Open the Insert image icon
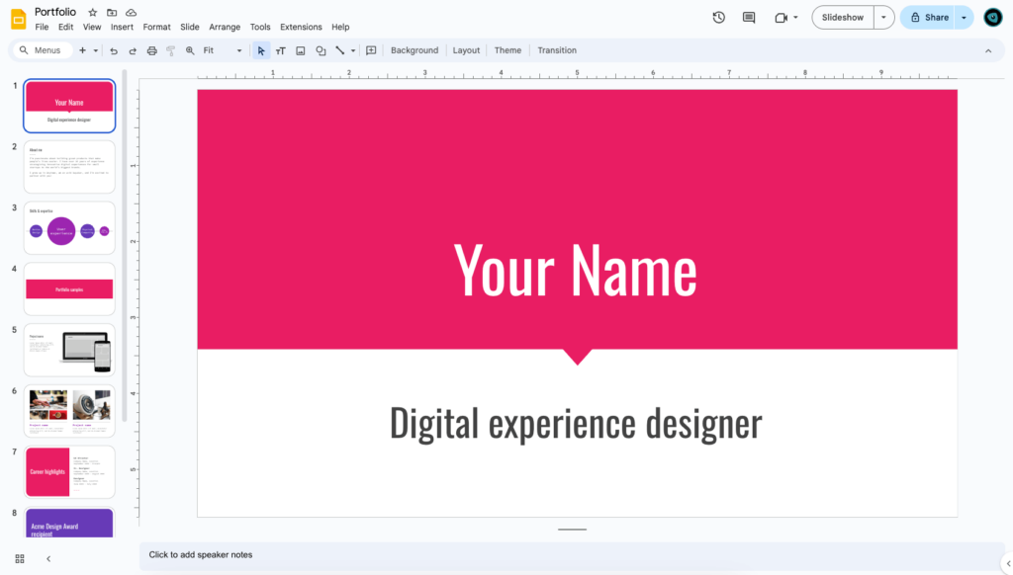The height and width of the screenshot is (575, 1013). [301, 50]
